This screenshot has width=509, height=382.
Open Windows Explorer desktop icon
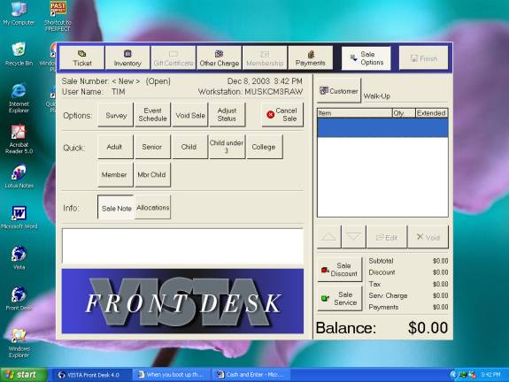tap(19, 343)
